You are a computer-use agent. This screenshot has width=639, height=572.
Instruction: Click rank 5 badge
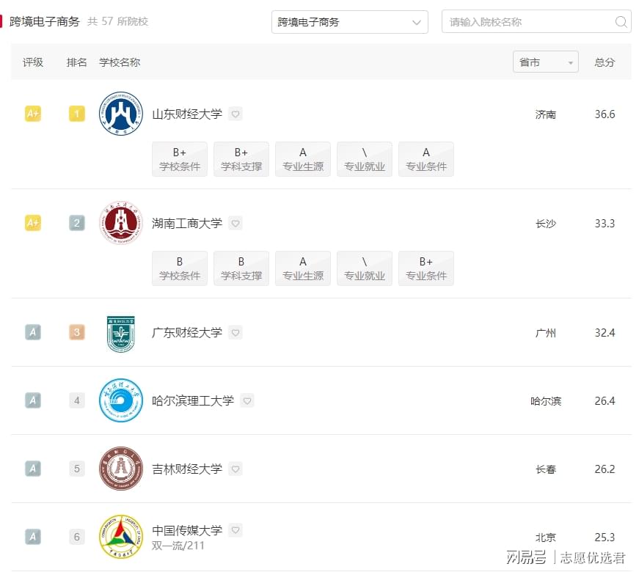pyautogui.click(x=77, y=469)
